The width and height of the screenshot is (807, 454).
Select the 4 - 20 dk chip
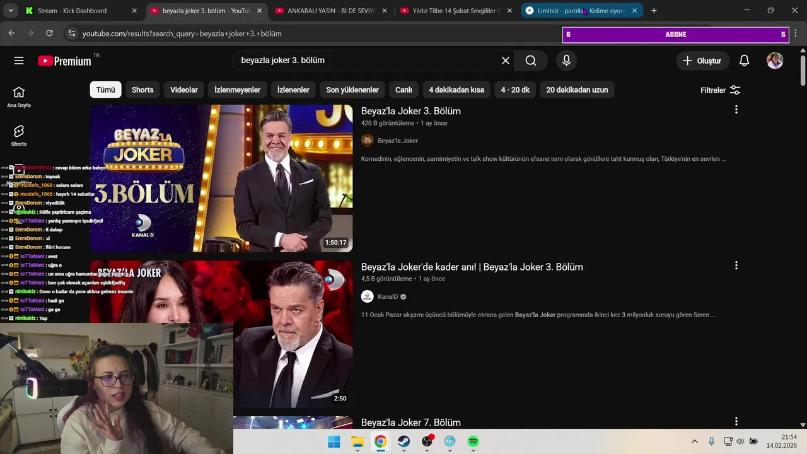(515, 90)
